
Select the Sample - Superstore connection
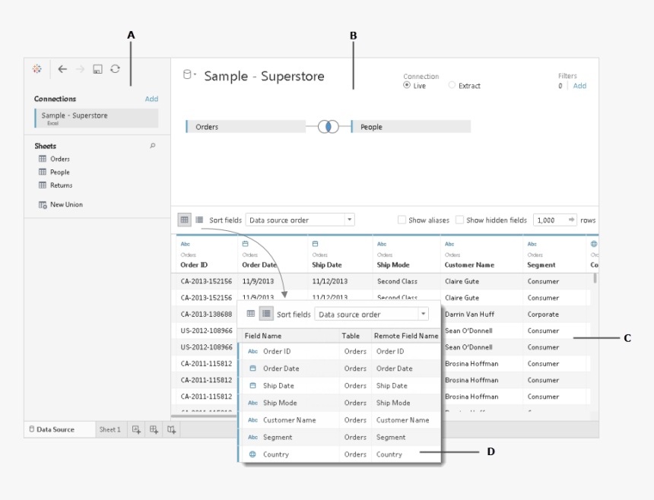point(97,118)
